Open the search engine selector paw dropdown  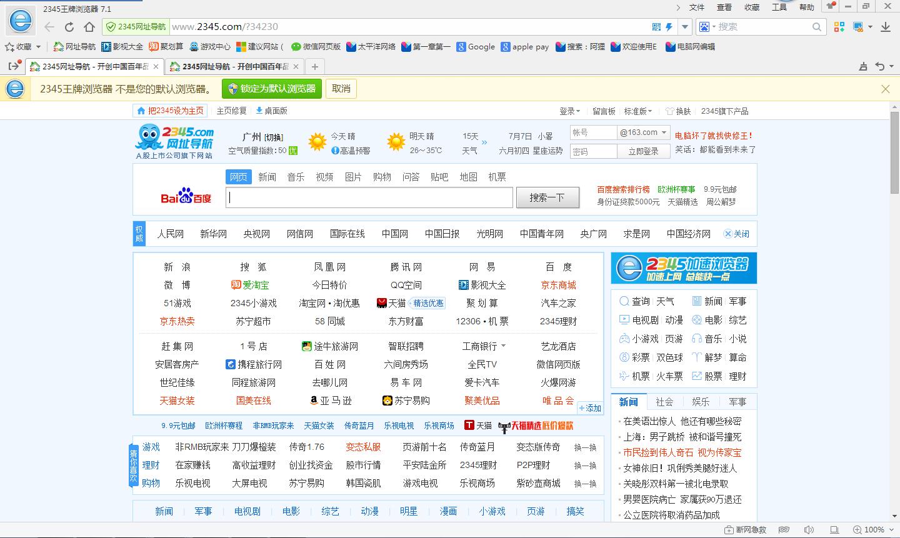click(x=707, y=27)
